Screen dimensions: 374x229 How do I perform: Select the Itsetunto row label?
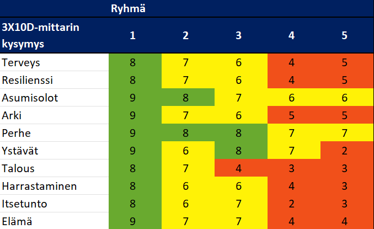[25, 204]
